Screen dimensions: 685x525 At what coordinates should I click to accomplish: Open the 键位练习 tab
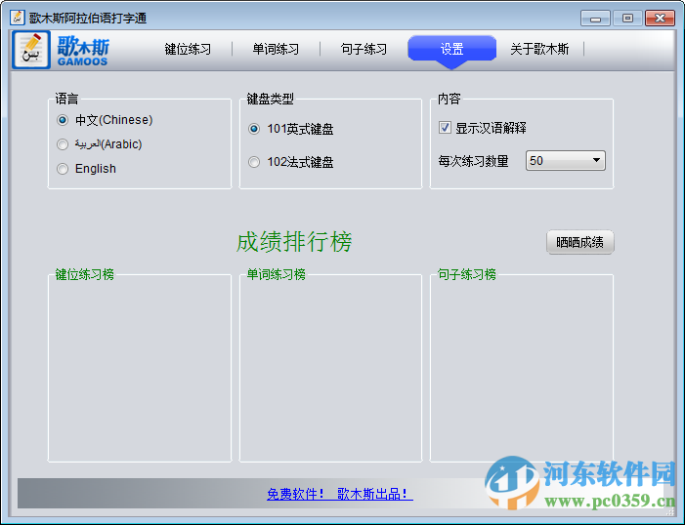(x=188, y=49)
